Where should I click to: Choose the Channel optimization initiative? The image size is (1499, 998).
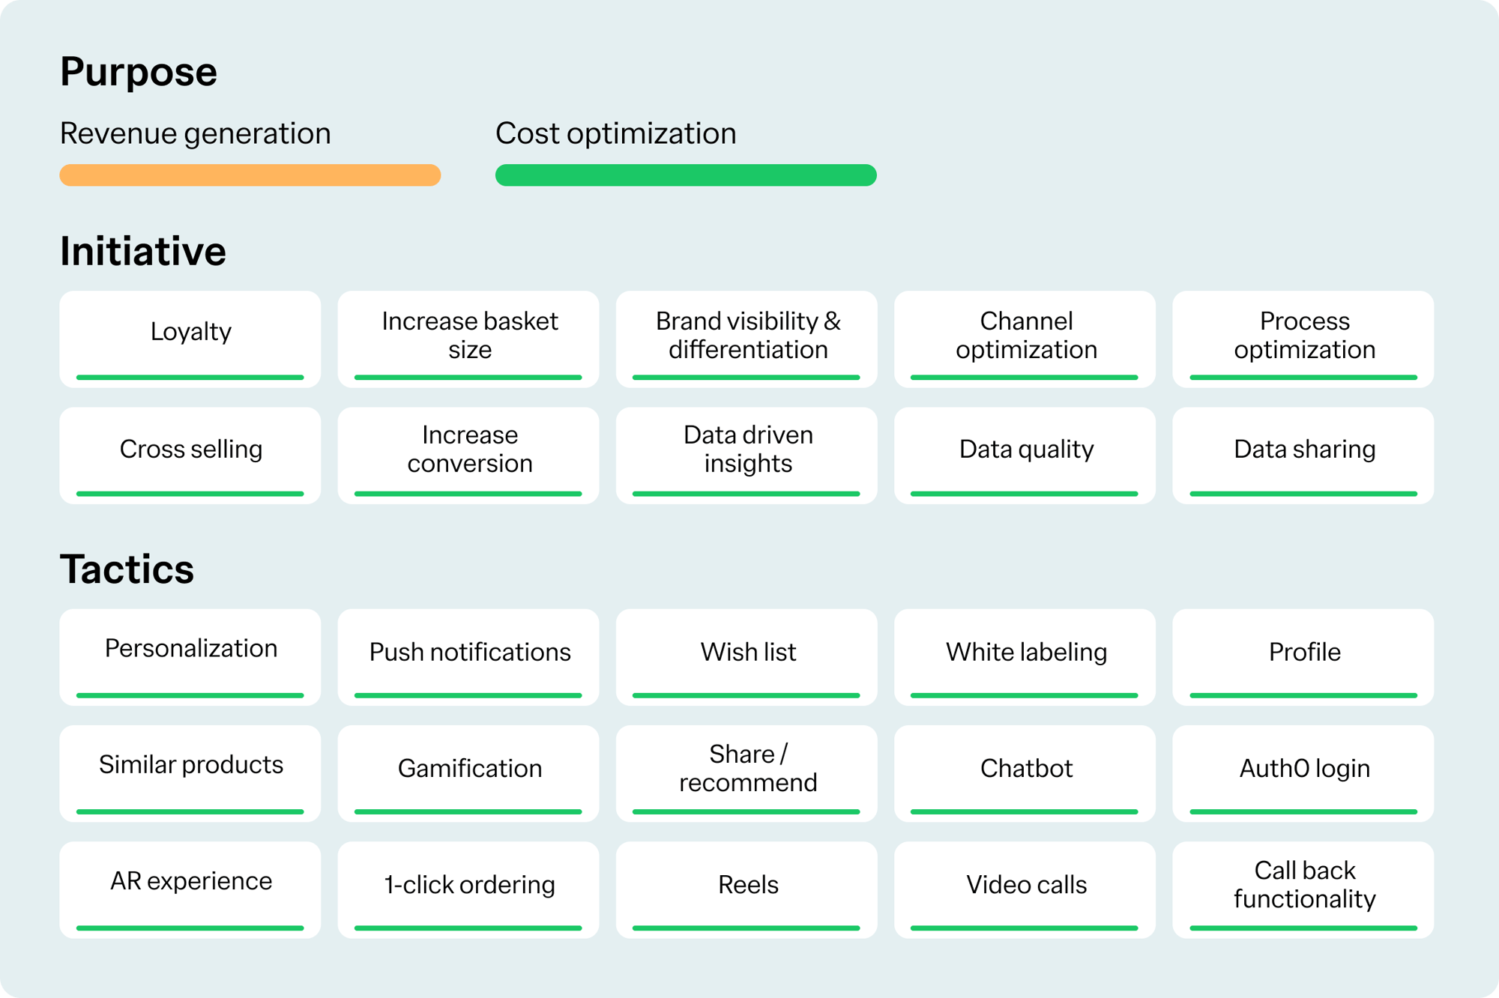click(x=1025, y=339)
